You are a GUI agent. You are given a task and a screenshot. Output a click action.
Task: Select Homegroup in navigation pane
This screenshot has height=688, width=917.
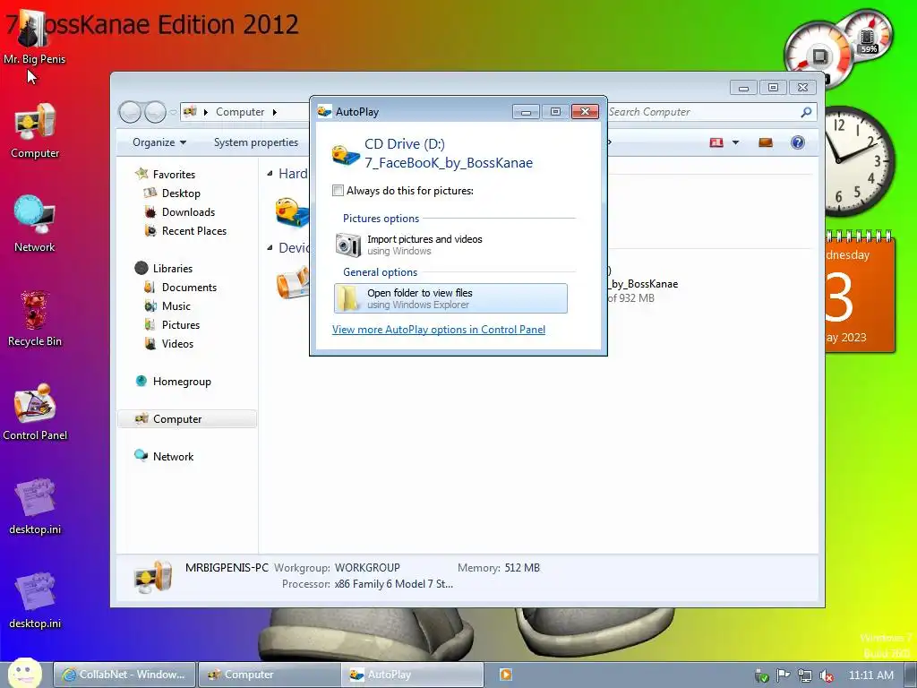pyautogui.click(x=182, y=382)
